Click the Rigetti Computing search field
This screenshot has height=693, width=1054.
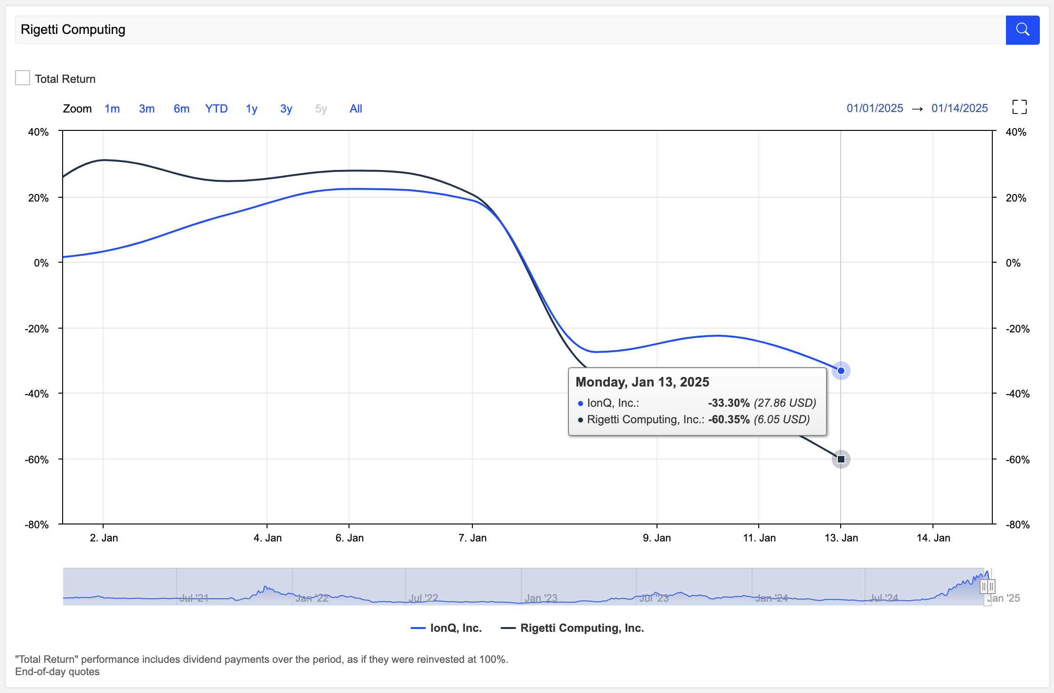tap(511, 30)
